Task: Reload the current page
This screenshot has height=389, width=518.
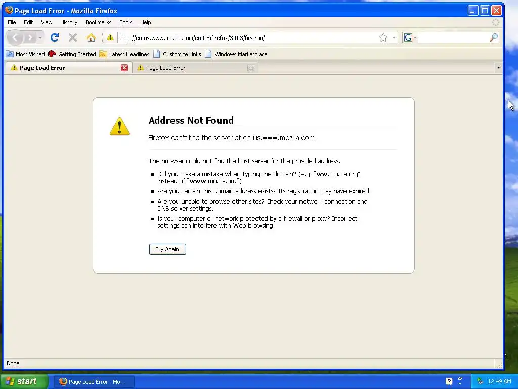Action: pos(55,37)
